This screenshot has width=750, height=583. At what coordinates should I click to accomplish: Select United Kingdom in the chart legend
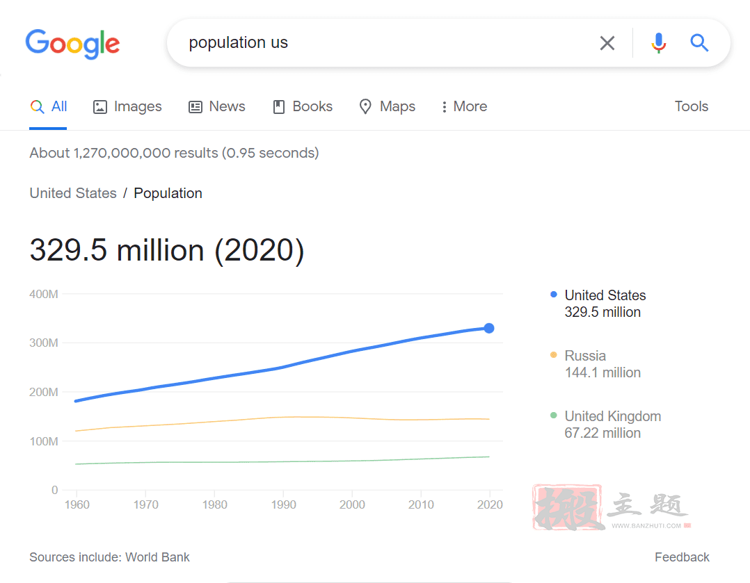pos(612,416)
